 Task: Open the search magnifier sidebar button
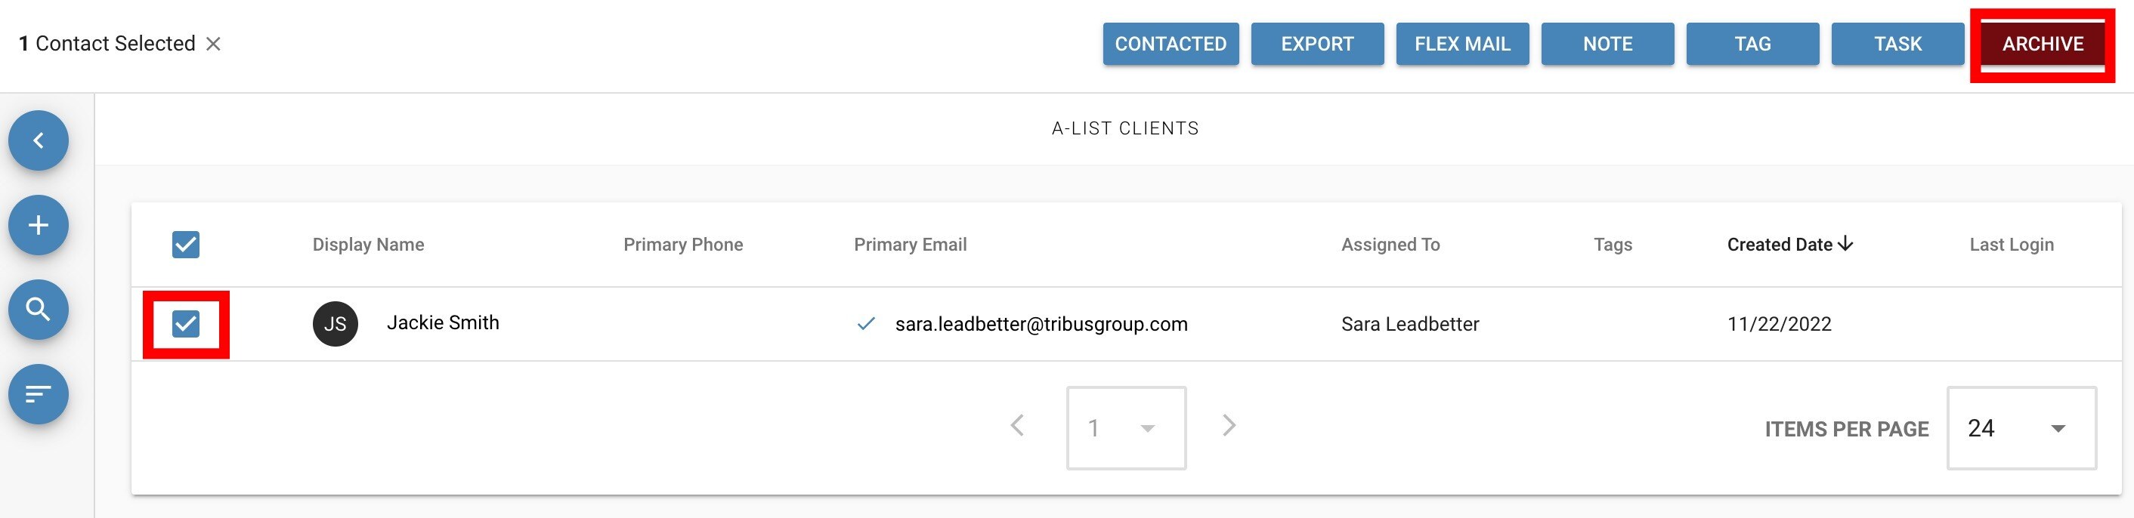38,310
